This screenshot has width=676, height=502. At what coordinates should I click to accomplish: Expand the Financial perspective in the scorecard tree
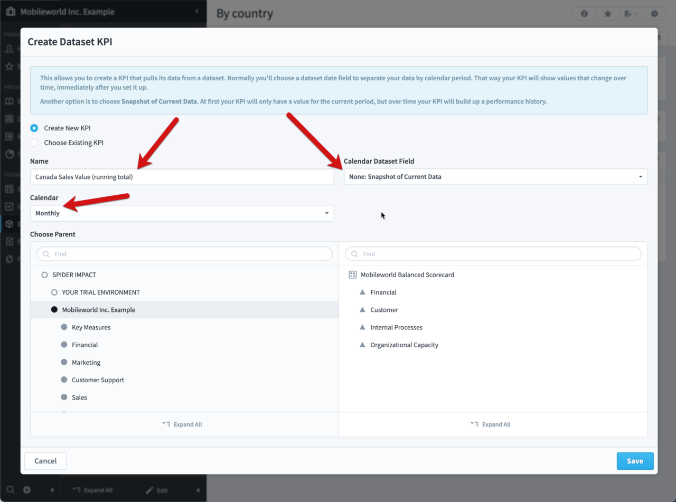(362, 292)
